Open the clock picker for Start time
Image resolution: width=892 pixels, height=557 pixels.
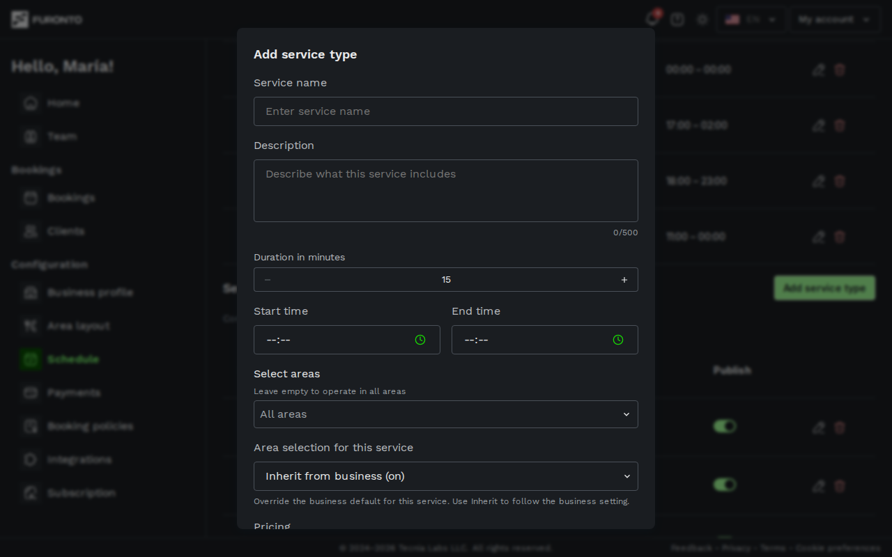(420, 340)
